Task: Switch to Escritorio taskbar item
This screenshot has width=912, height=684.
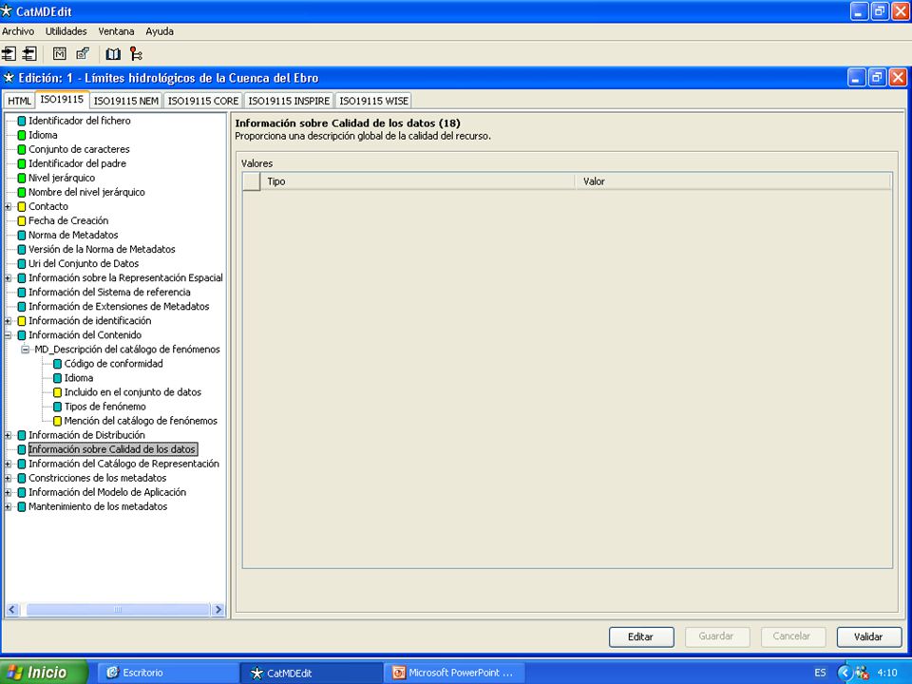Action: click(x=166, y=673)
